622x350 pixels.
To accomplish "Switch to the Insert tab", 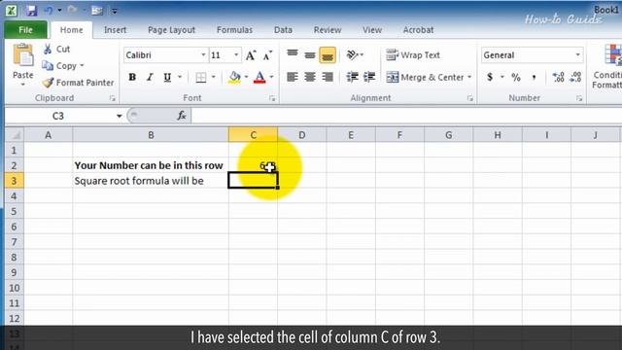I will pos(115,30).
